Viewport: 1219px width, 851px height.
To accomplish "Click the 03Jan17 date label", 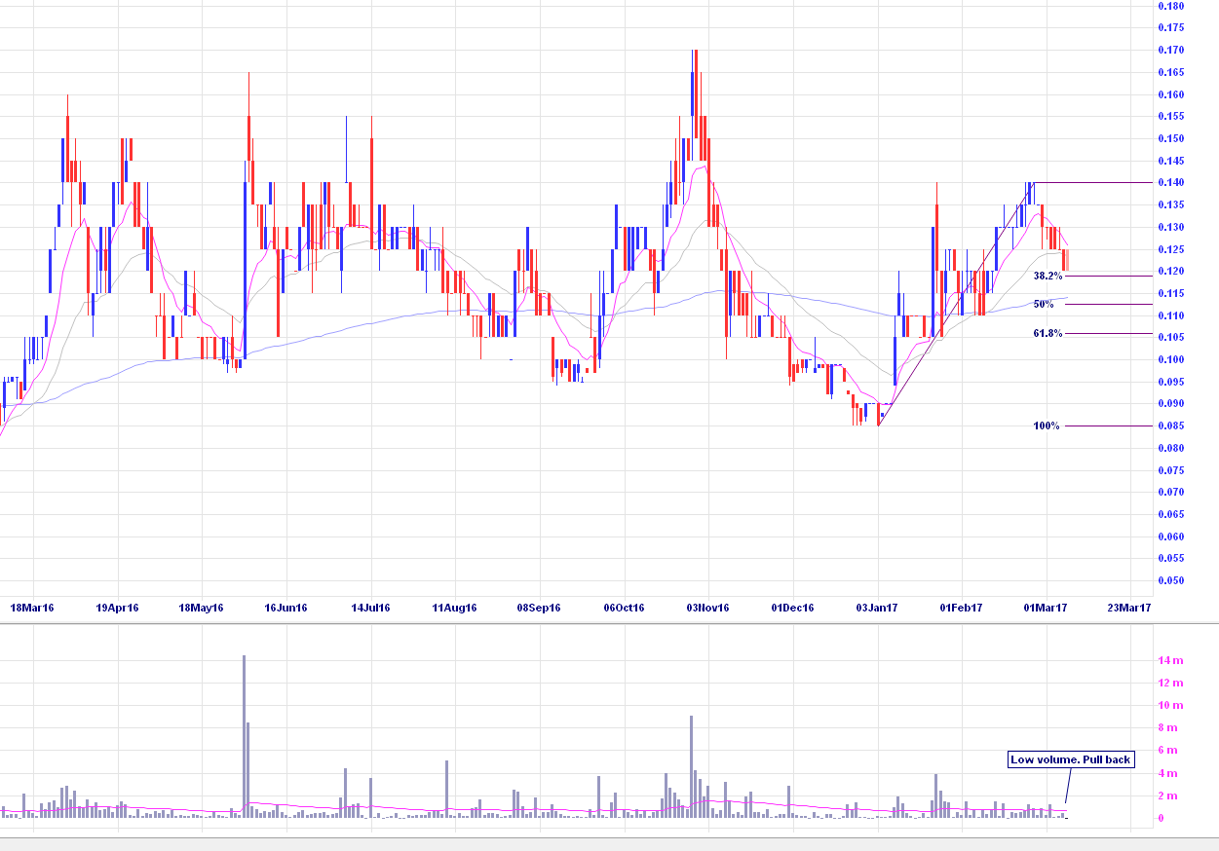I will [877, 608].
